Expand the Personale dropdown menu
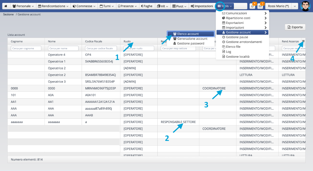Viewport: 313px width, 171px height. [23, 6]
